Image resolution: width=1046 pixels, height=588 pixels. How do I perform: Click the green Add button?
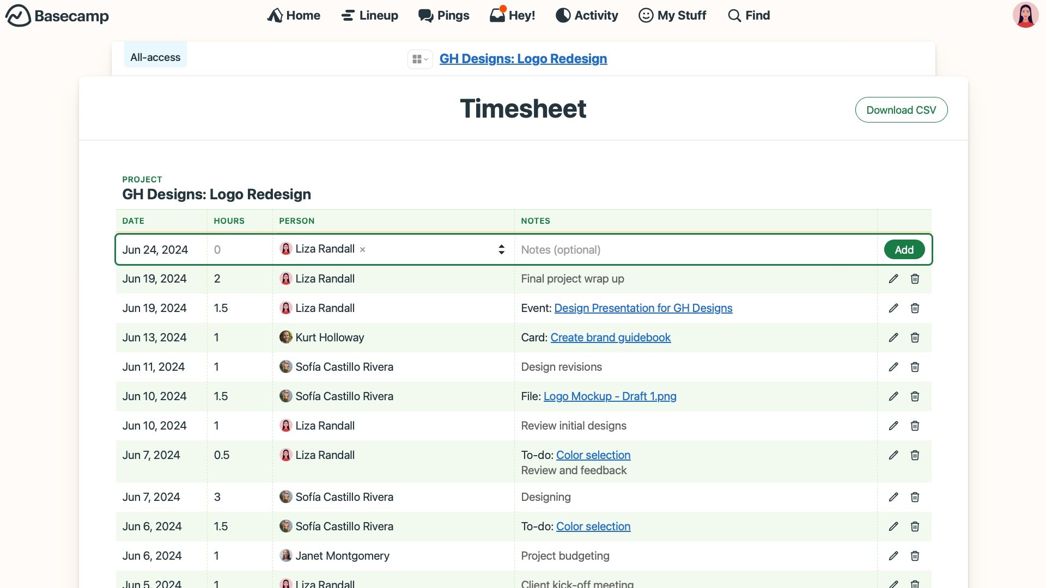click(x=904, y=249)
